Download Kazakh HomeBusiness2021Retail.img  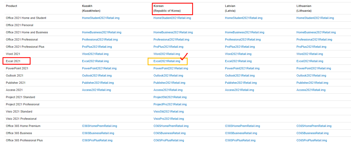pos(102,32)
